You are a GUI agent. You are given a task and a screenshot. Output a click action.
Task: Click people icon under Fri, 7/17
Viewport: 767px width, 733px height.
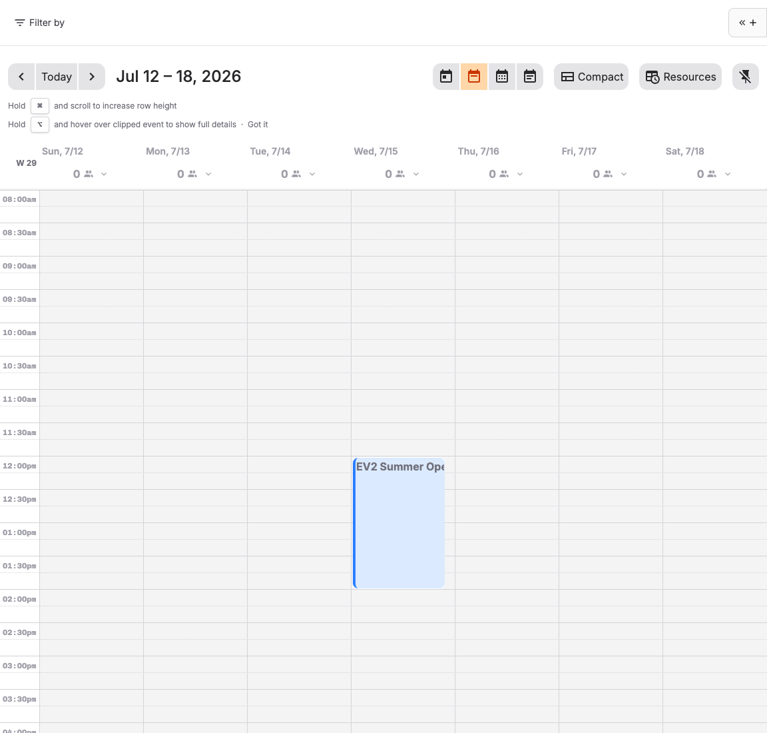[x=608, y=174]
